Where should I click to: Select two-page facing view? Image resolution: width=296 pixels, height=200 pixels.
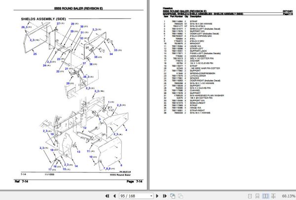tap(265, 196)
